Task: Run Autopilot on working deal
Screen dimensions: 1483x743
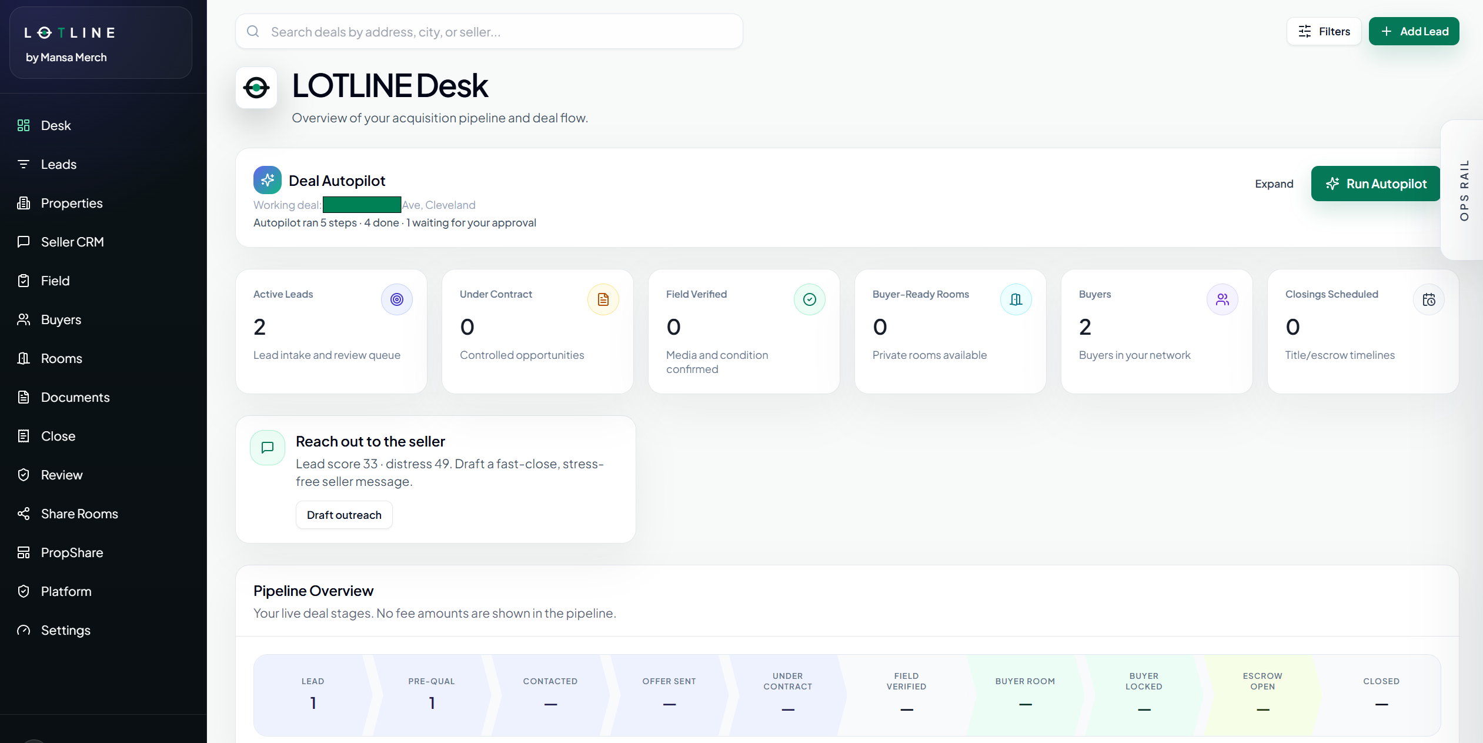Action: pyautogui.click(x=1375, y=184)
